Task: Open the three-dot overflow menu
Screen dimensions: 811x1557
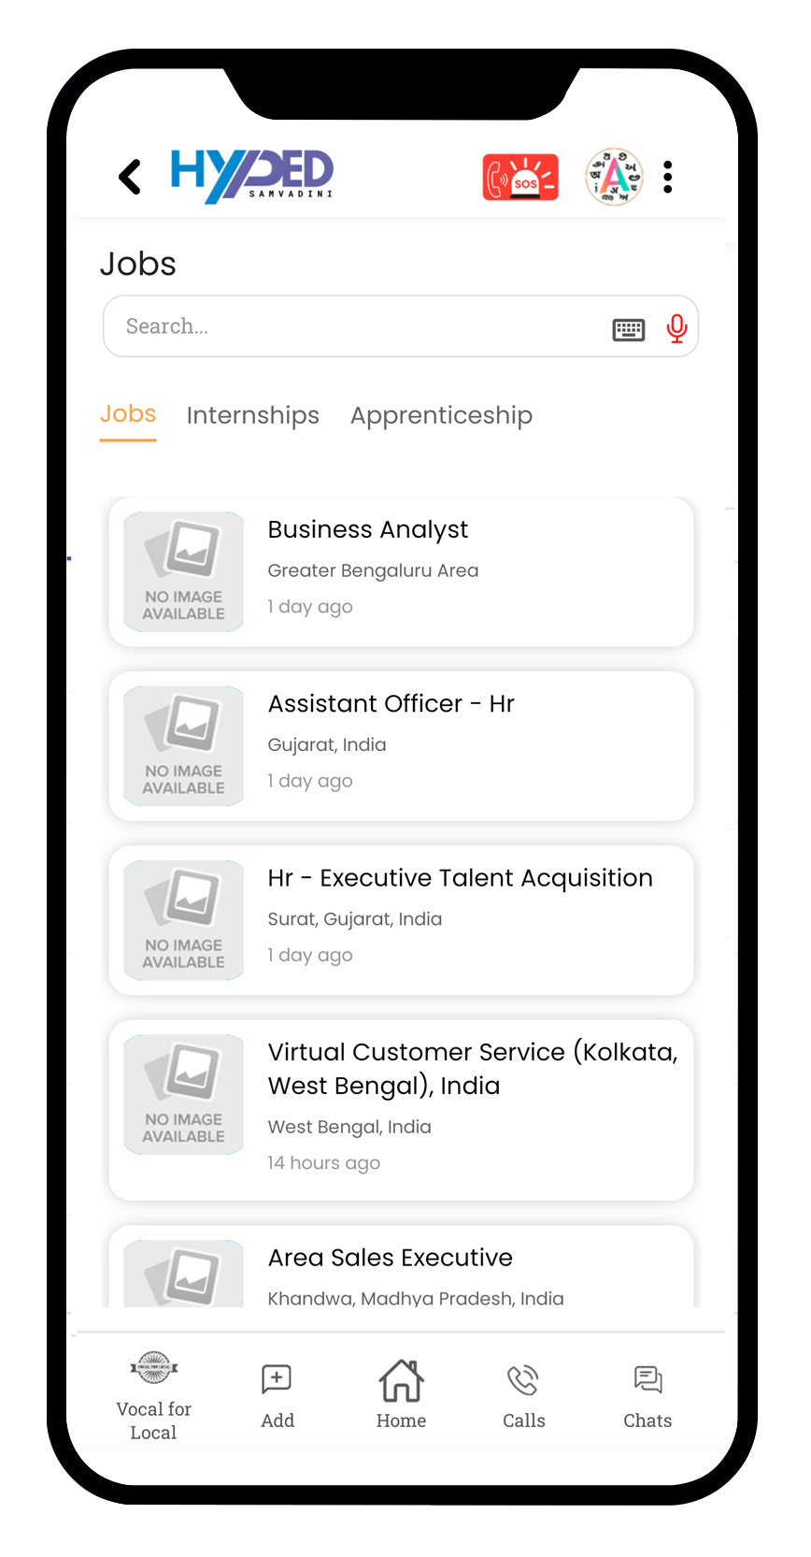Action: pyautogui.click(x=667, y=177)
